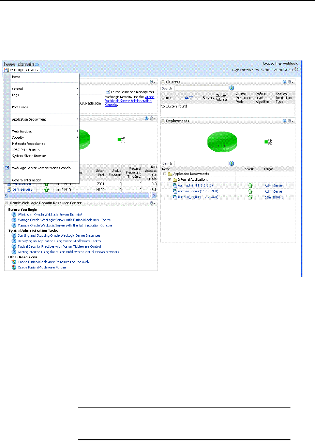Click the scrollbar right arrow under servers table
This screenshot has height=441, width=315.
154,195
